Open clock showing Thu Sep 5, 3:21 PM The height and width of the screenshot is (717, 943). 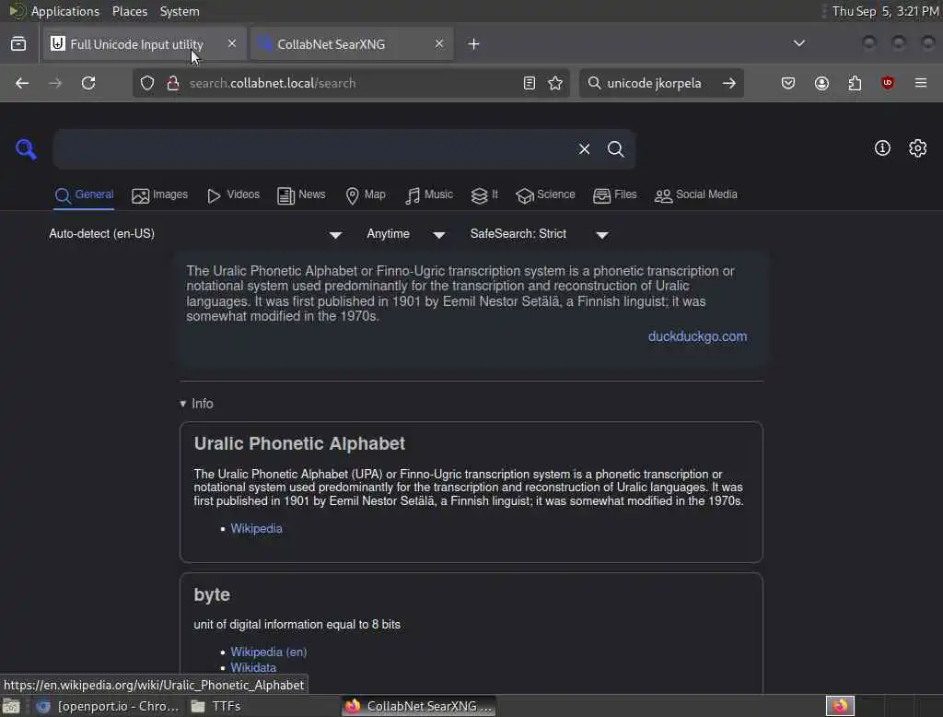pyautogui.click(x=885, y=11)
